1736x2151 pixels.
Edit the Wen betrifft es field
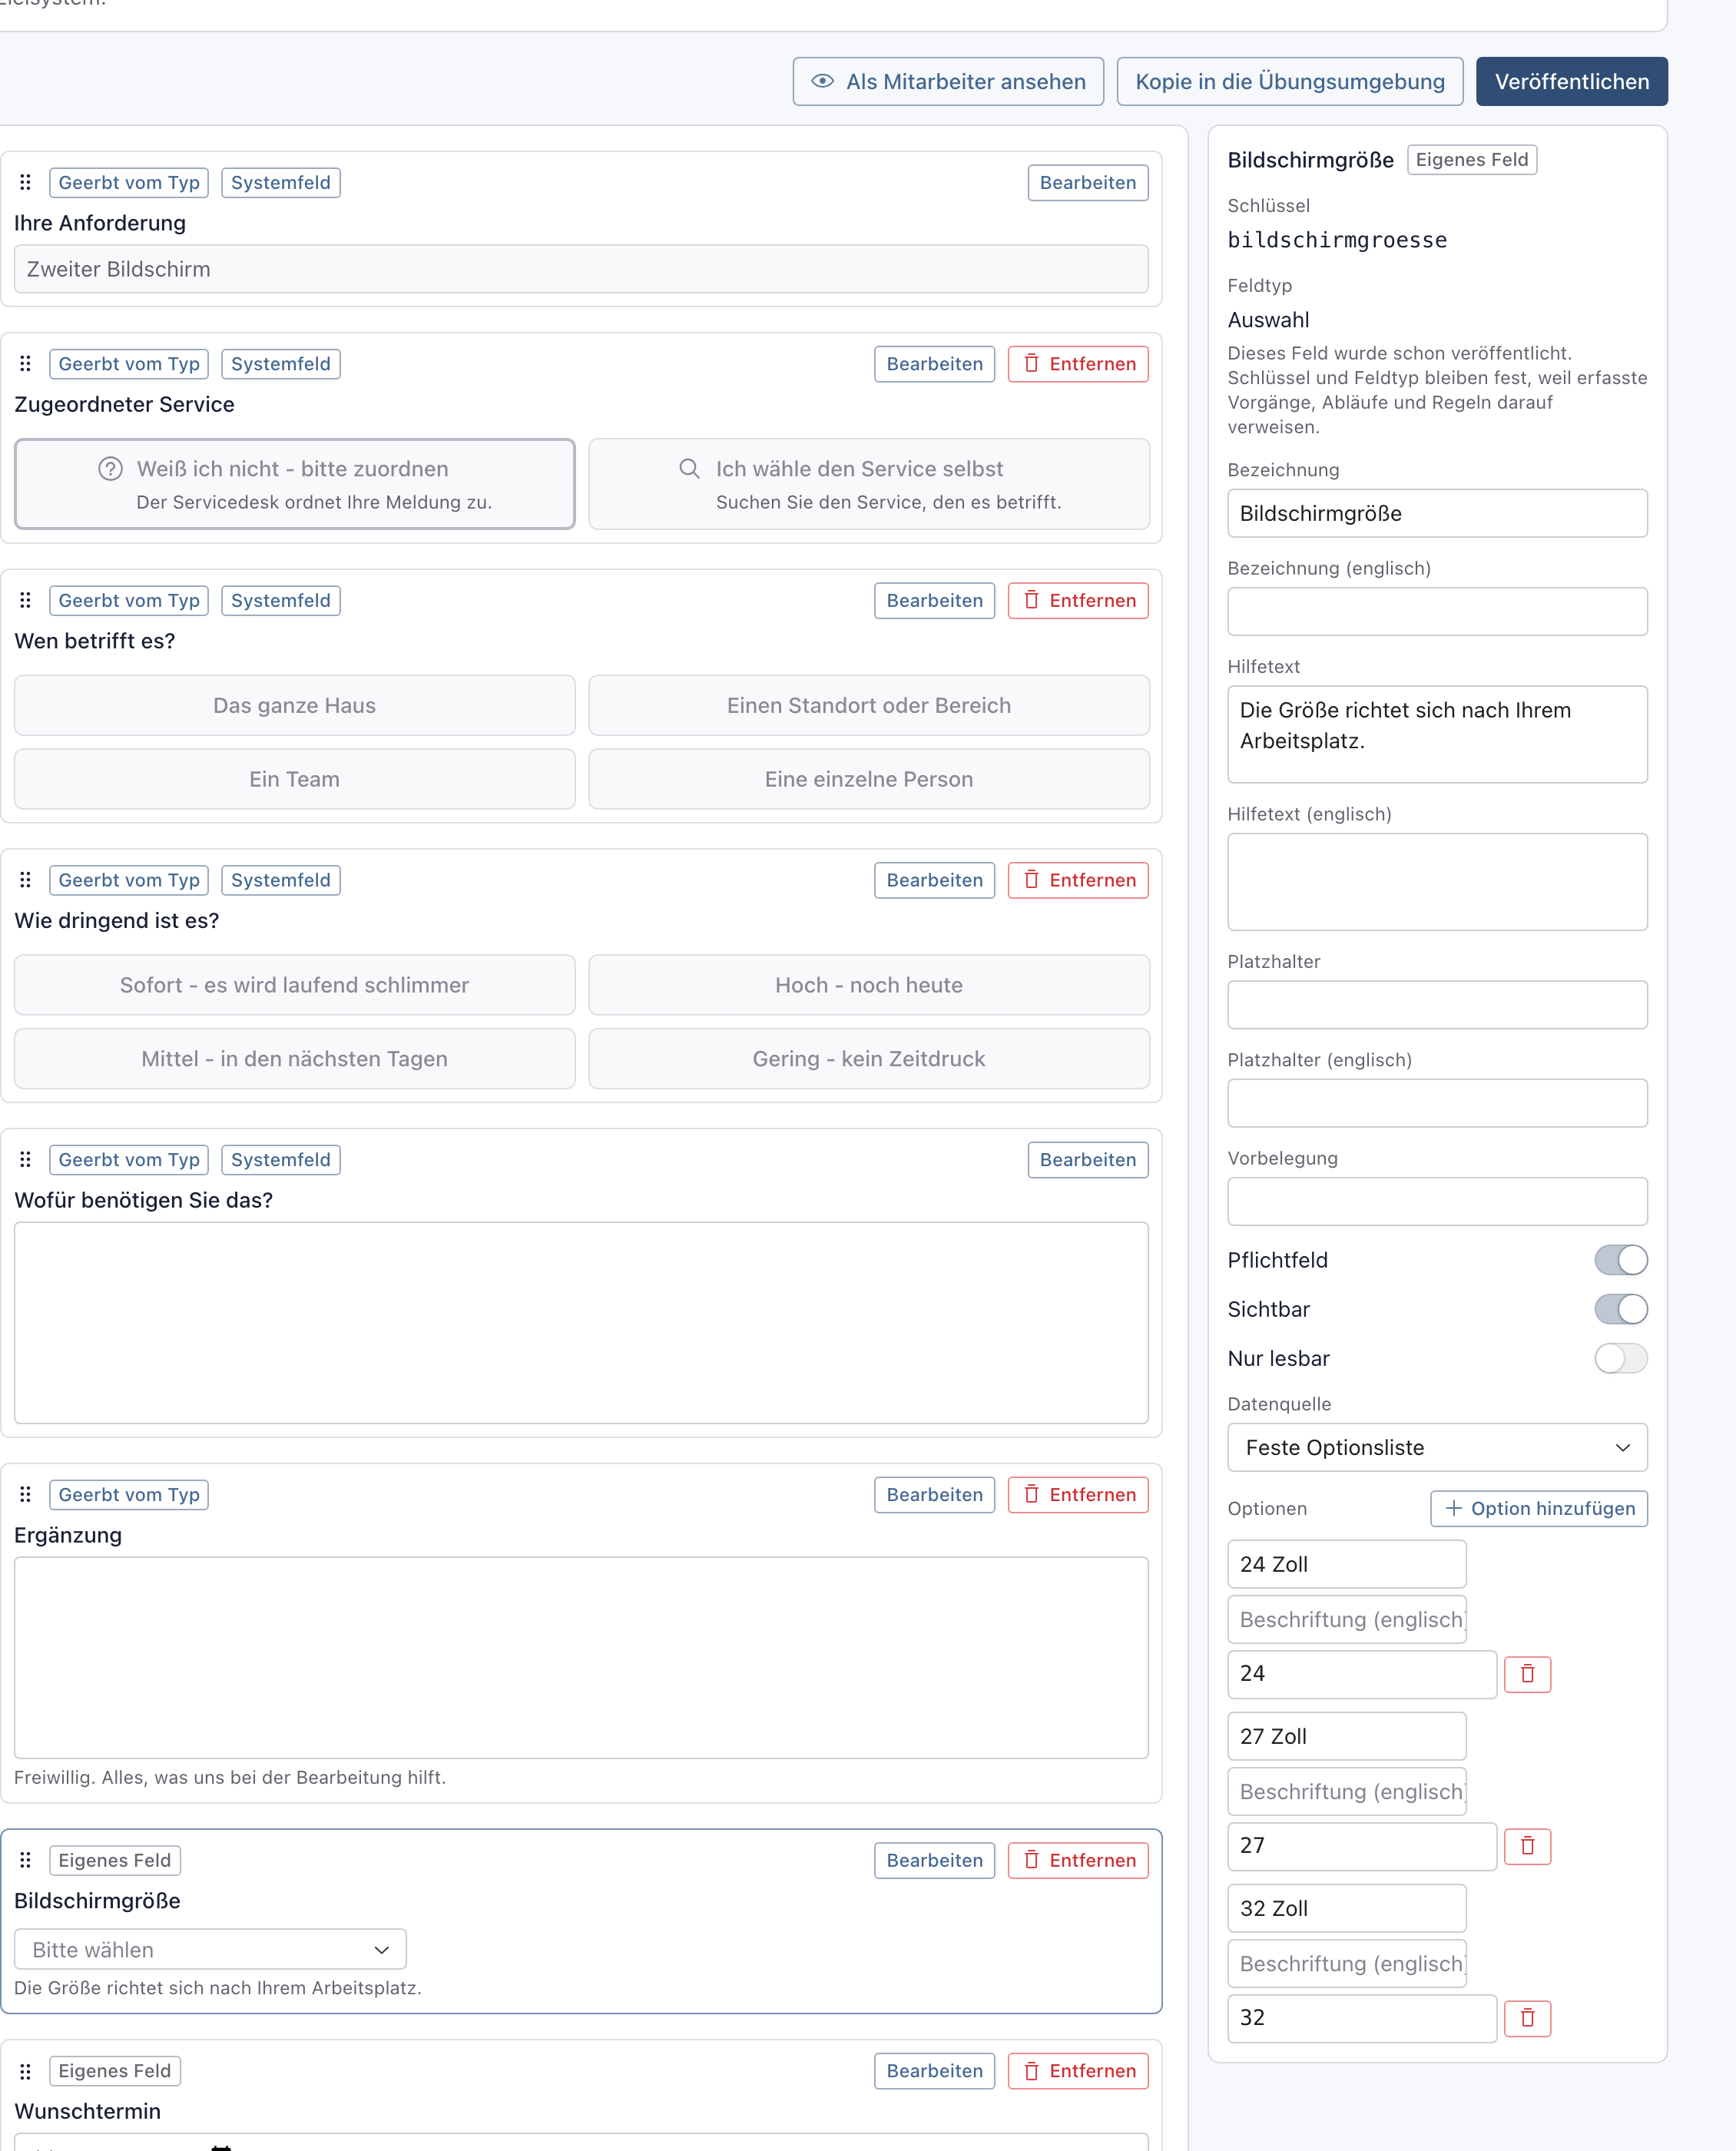(934, 600)
